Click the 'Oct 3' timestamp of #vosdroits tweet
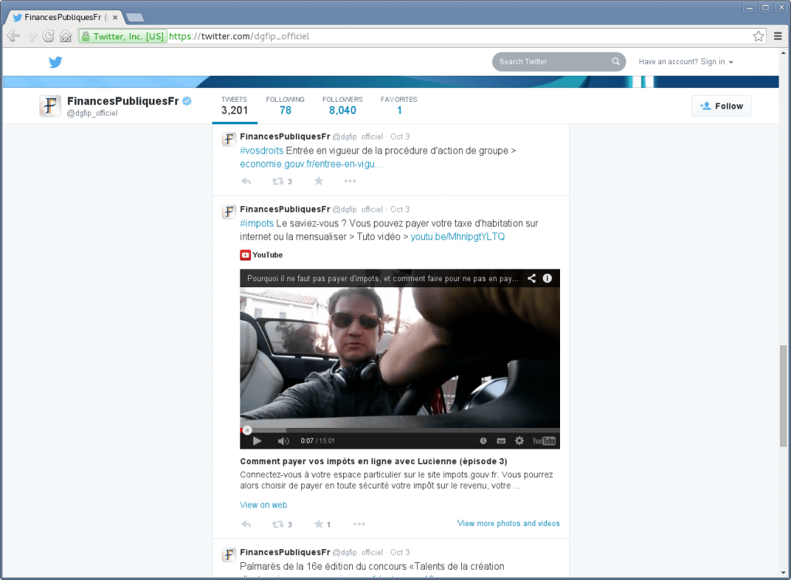This screenshot has width=791, height=580. [x=399, y=137]
